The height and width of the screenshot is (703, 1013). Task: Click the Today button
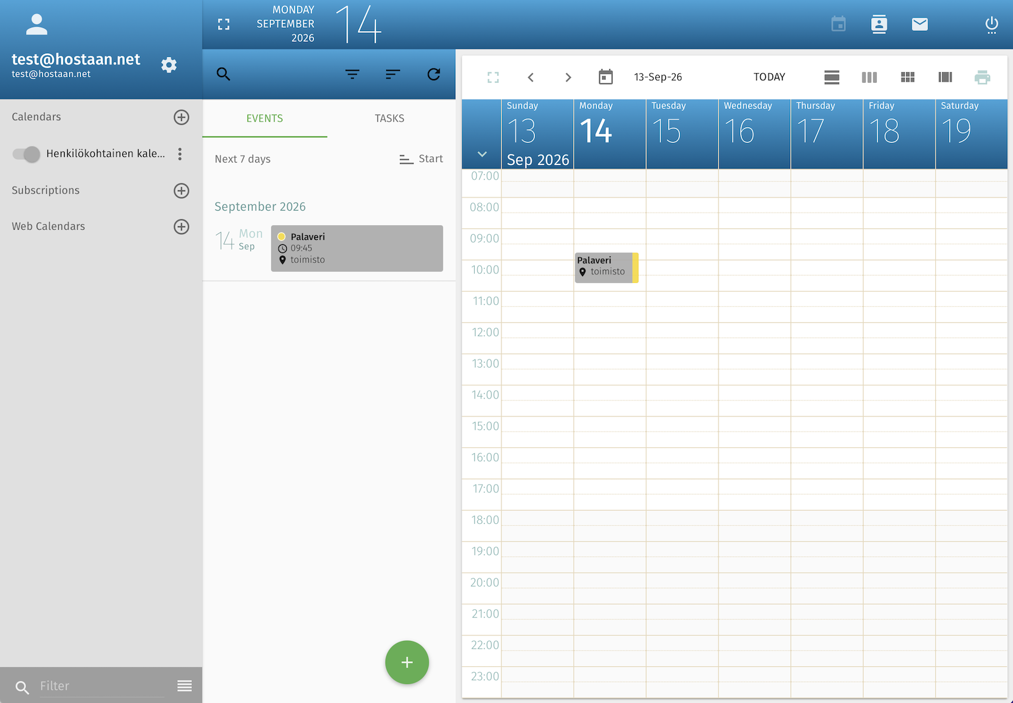(x=769, y=77)
